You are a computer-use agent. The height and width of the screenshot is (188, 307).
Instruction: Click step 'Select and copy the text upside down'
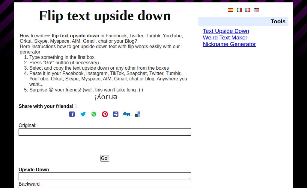pyautogui.click(x=99, y=68)
